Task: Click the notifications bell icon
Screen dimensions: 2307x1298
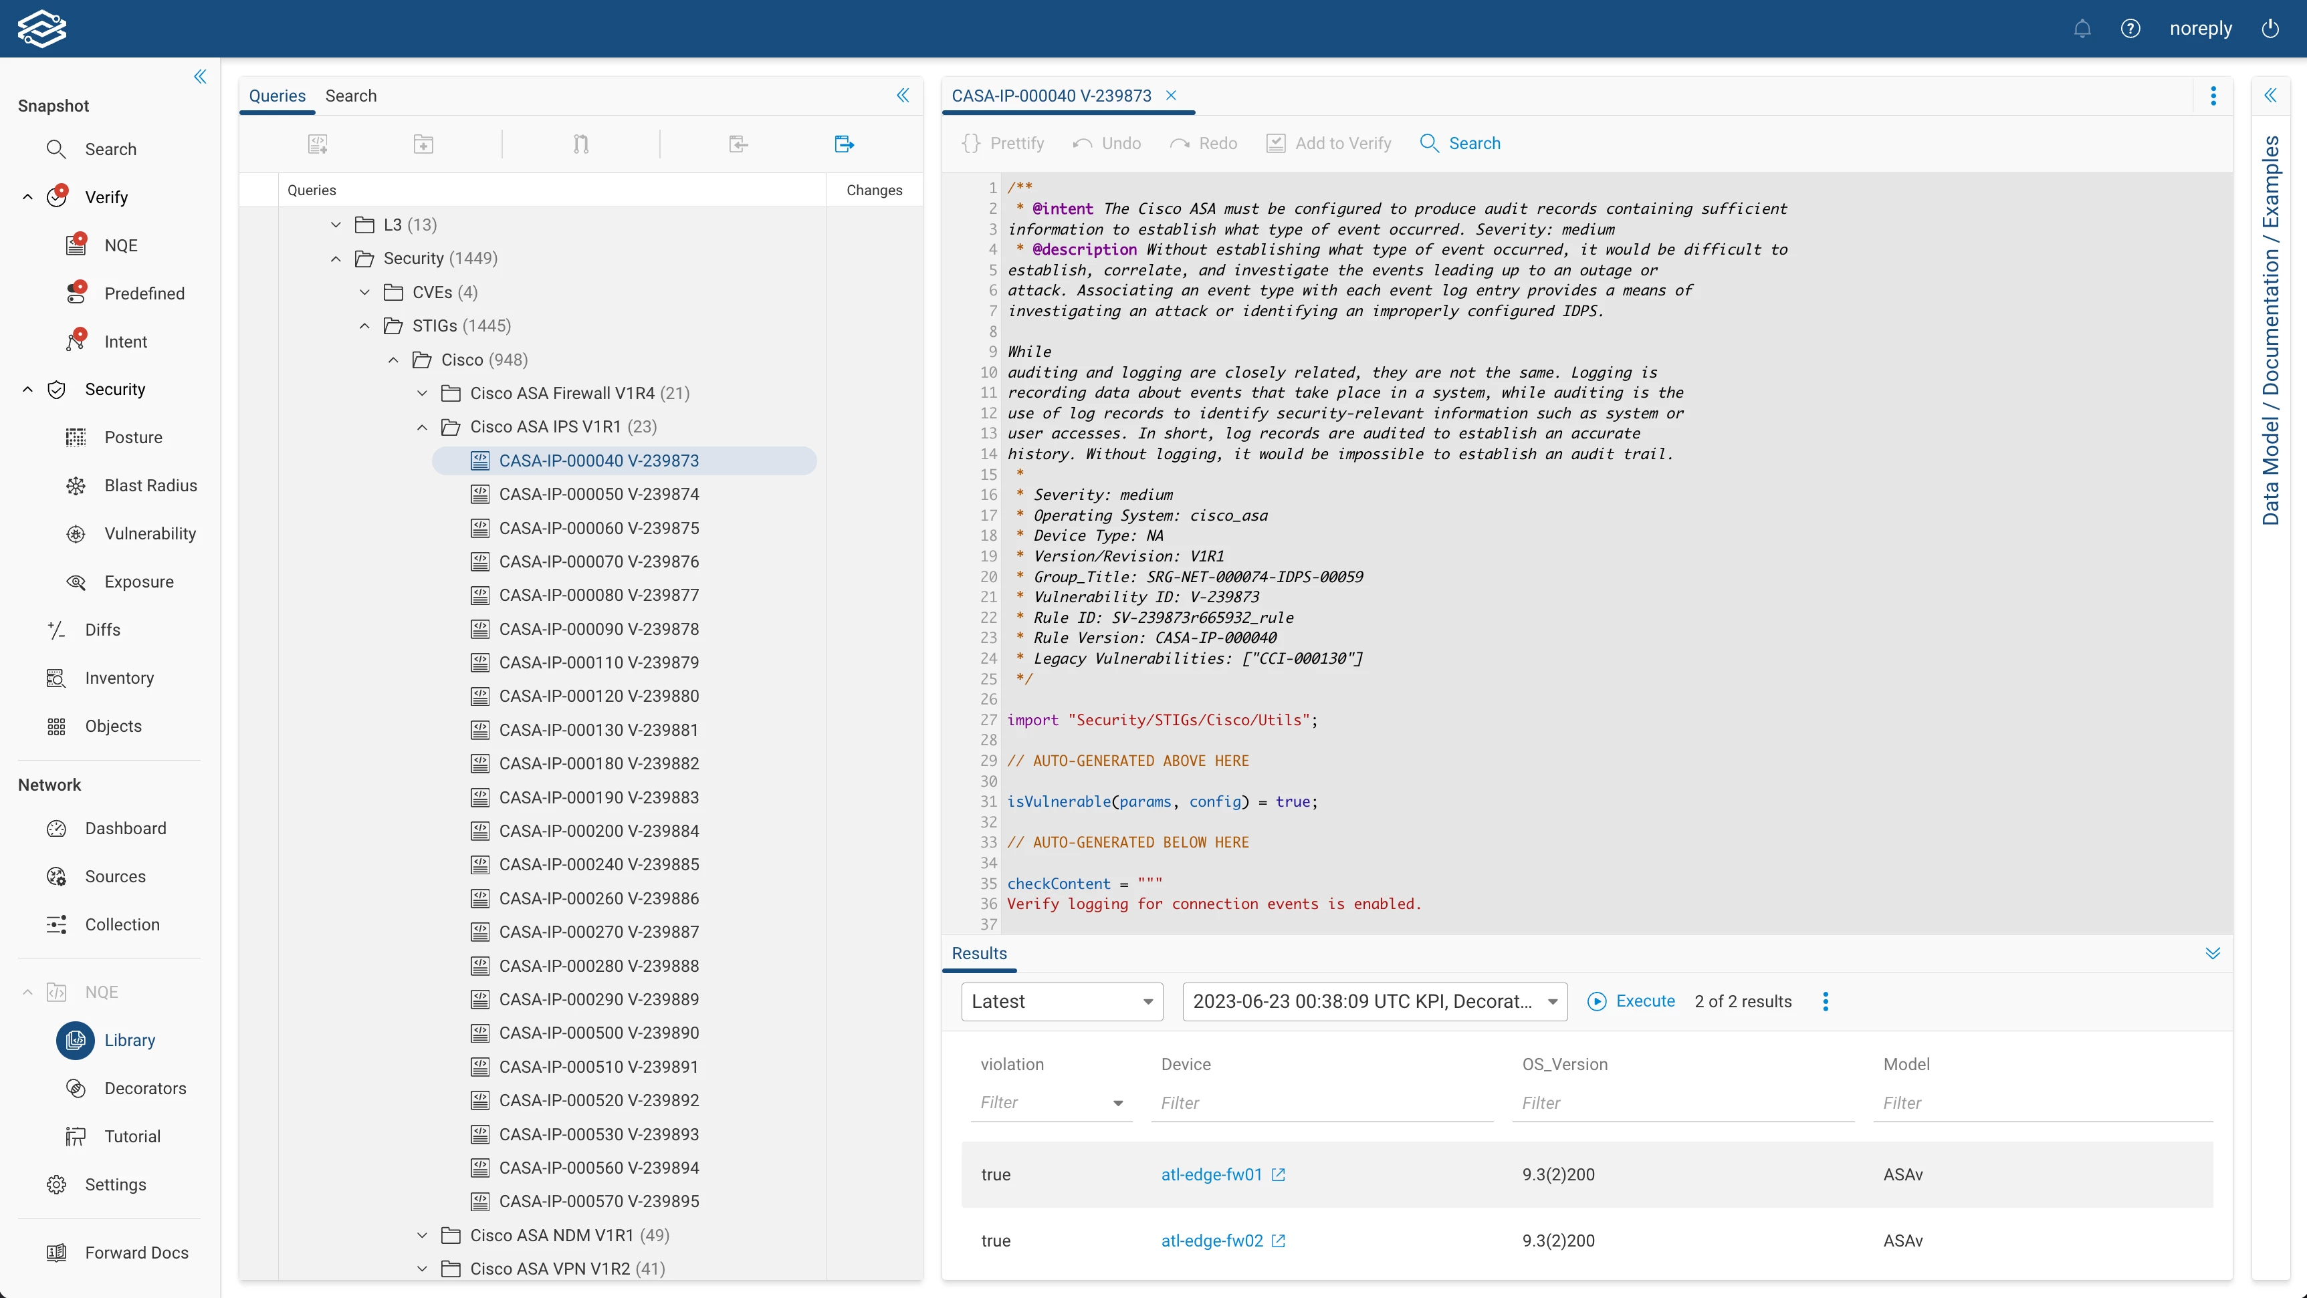Action: coord(2082,29)
